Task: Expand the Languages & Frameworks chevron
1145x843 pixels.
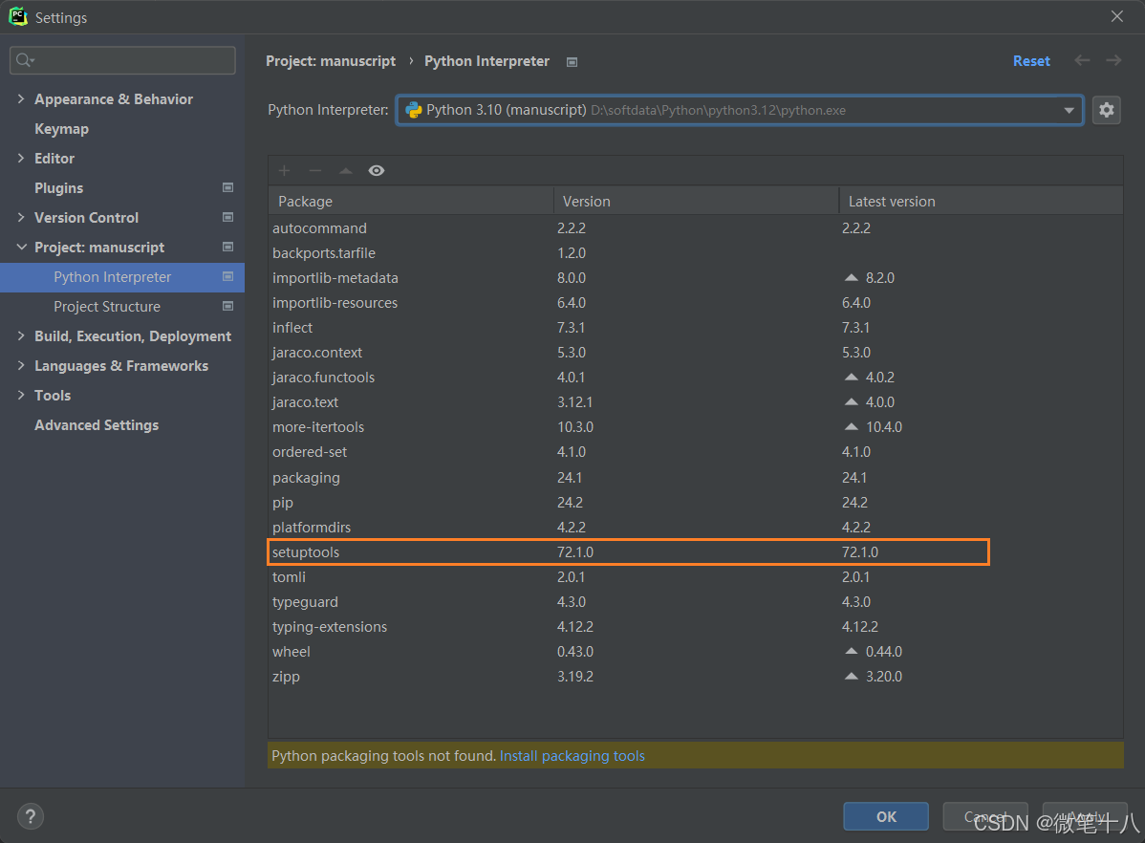Action: pos(20,365)
